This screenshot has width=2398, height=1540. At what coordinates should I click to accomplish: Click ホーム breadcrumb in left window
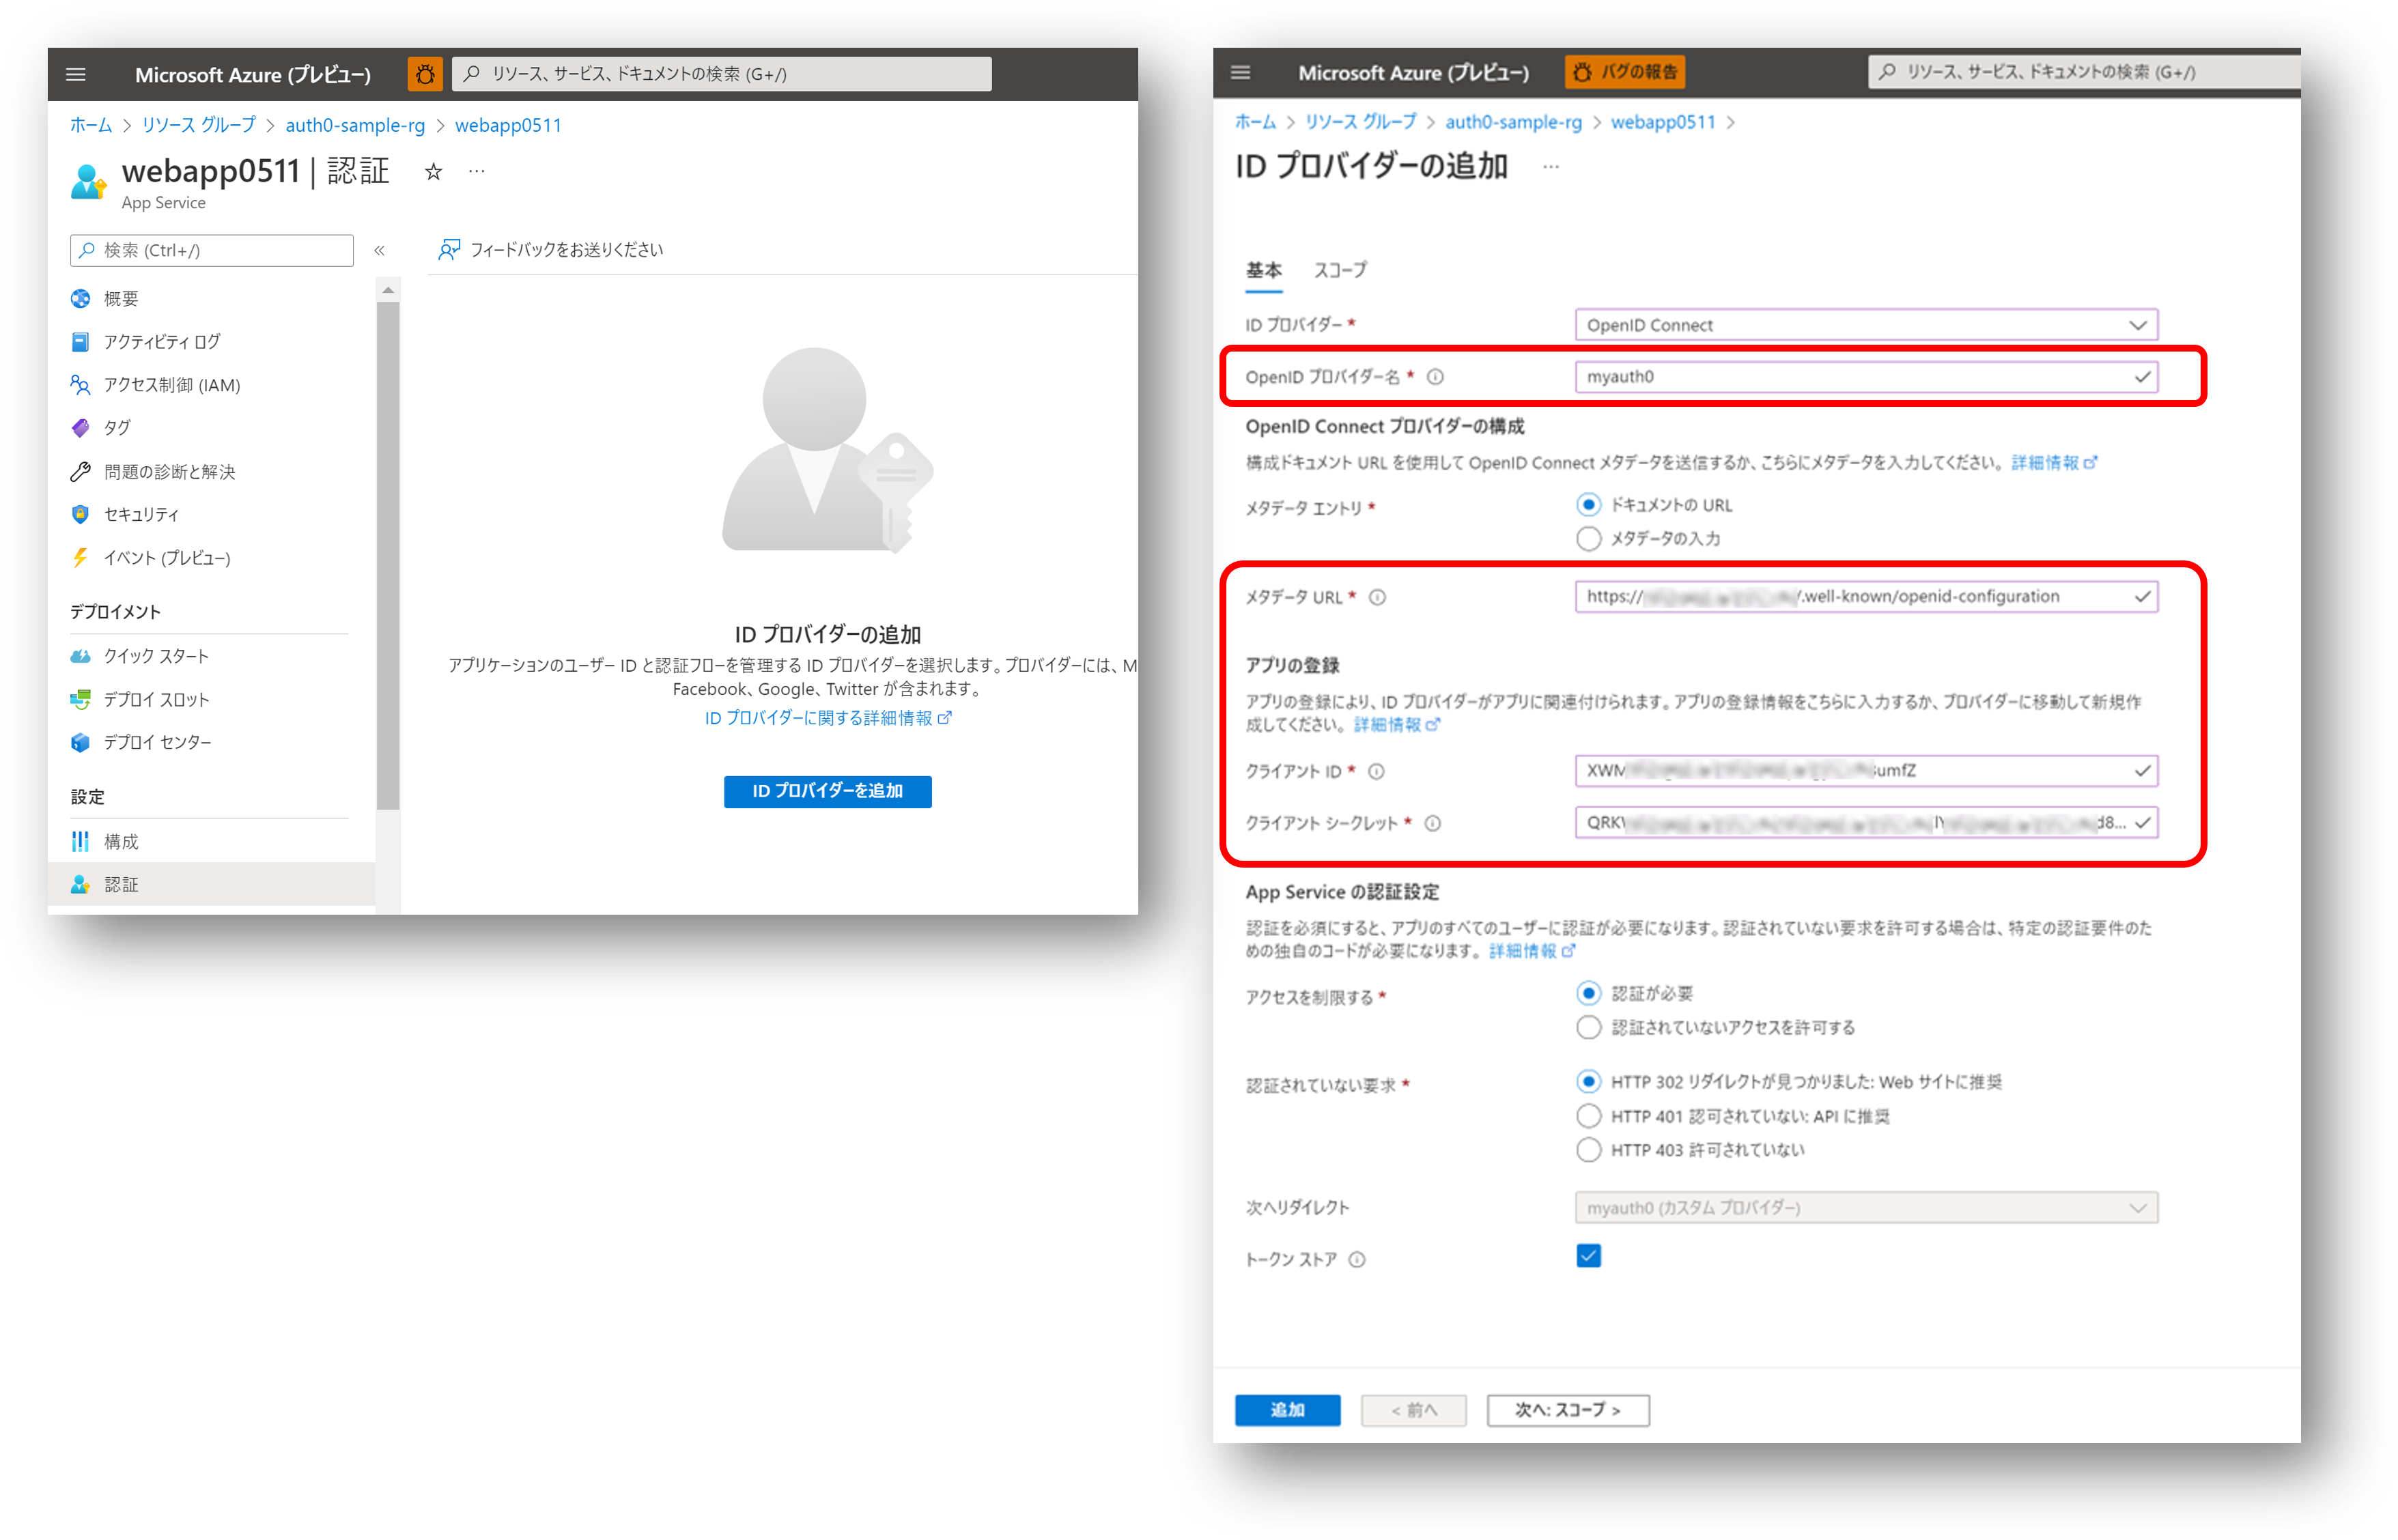[91, 125]
